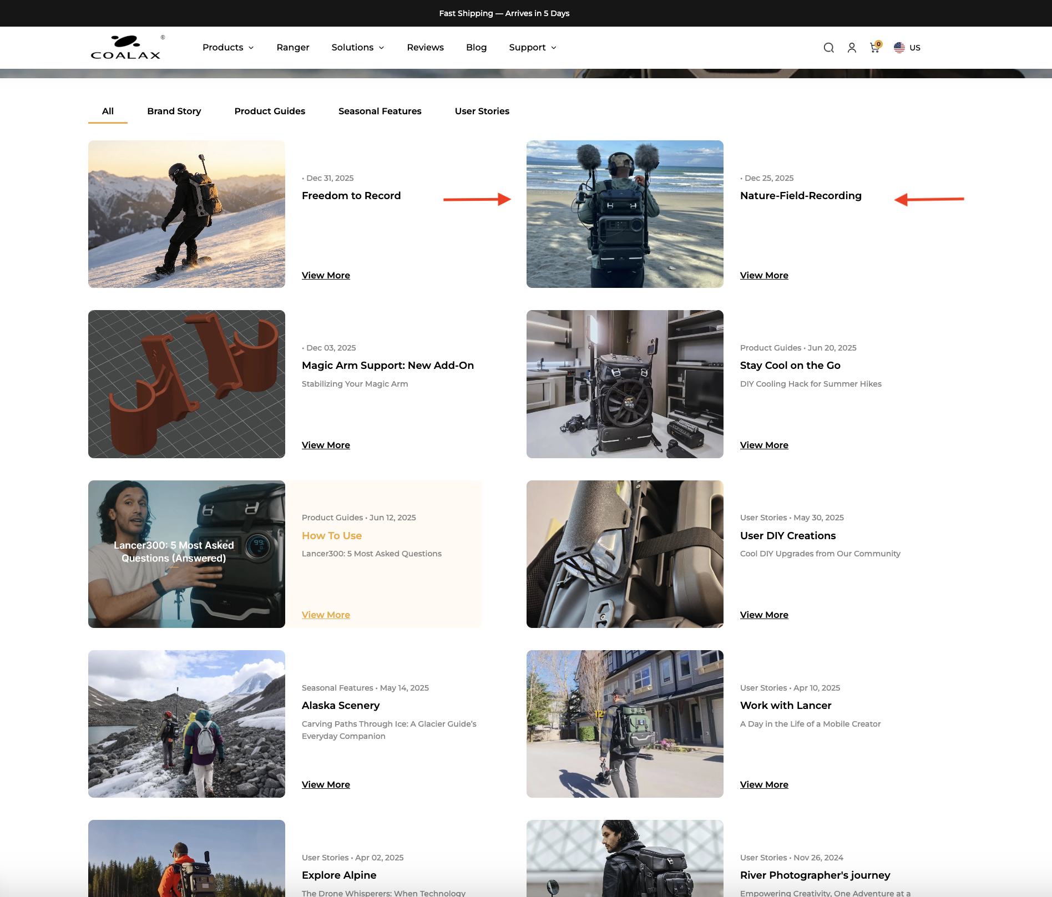Open the Stay Cool on the Go title
This screenshot has height=897, width=1052.
[x=790, y=365]
